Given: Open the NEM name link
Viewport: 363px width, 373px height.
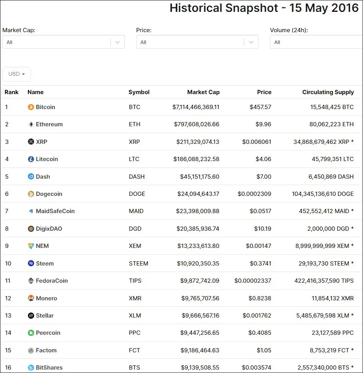Looking at the screenshot, I should [x=43, y=246].
